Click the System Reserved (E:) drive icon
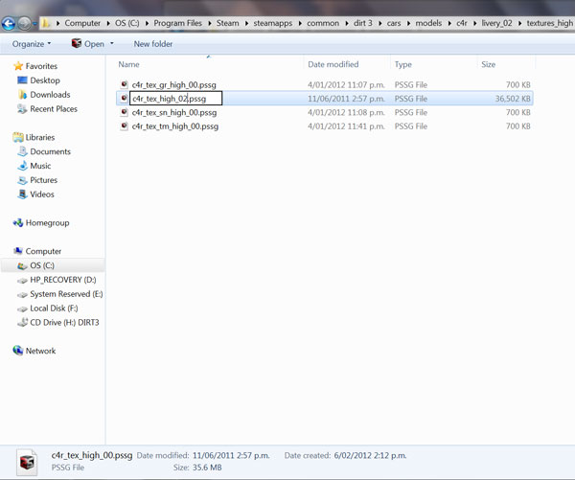The image size is (575, 480). (22, 294)
